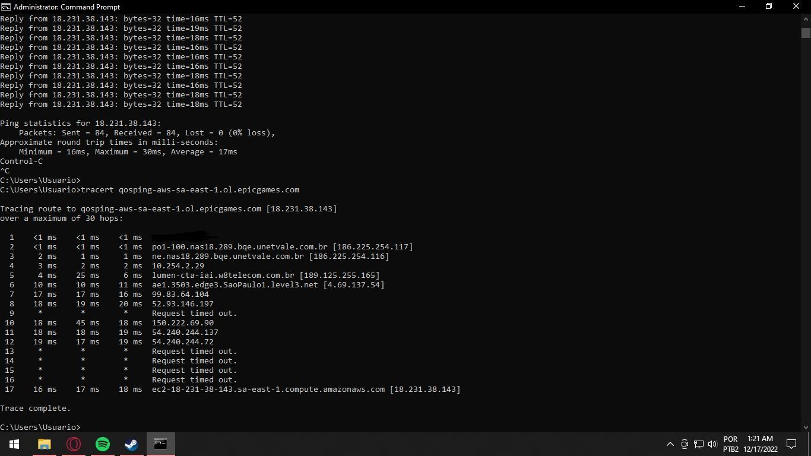
Task: Open the Windows Start menu
Action: [x=14, y=444]
